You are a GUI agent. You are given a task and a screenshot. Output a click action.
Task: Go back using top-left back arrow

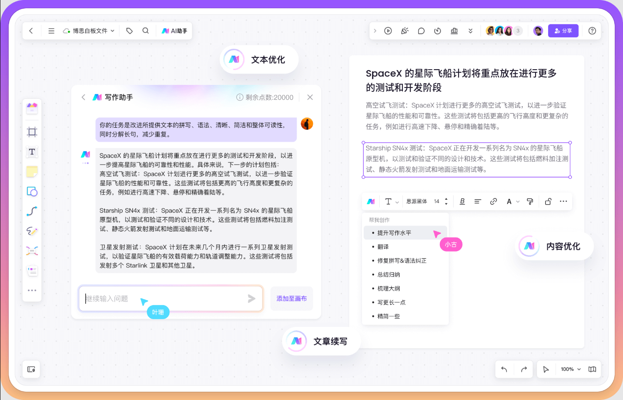coord(31,31)
